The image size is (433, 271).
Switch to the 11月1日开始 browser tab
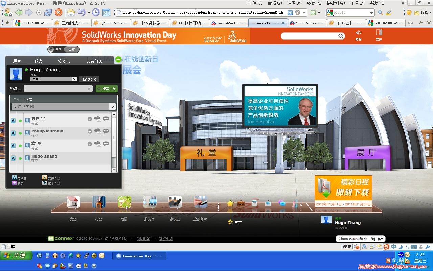[x=189, y=23]
